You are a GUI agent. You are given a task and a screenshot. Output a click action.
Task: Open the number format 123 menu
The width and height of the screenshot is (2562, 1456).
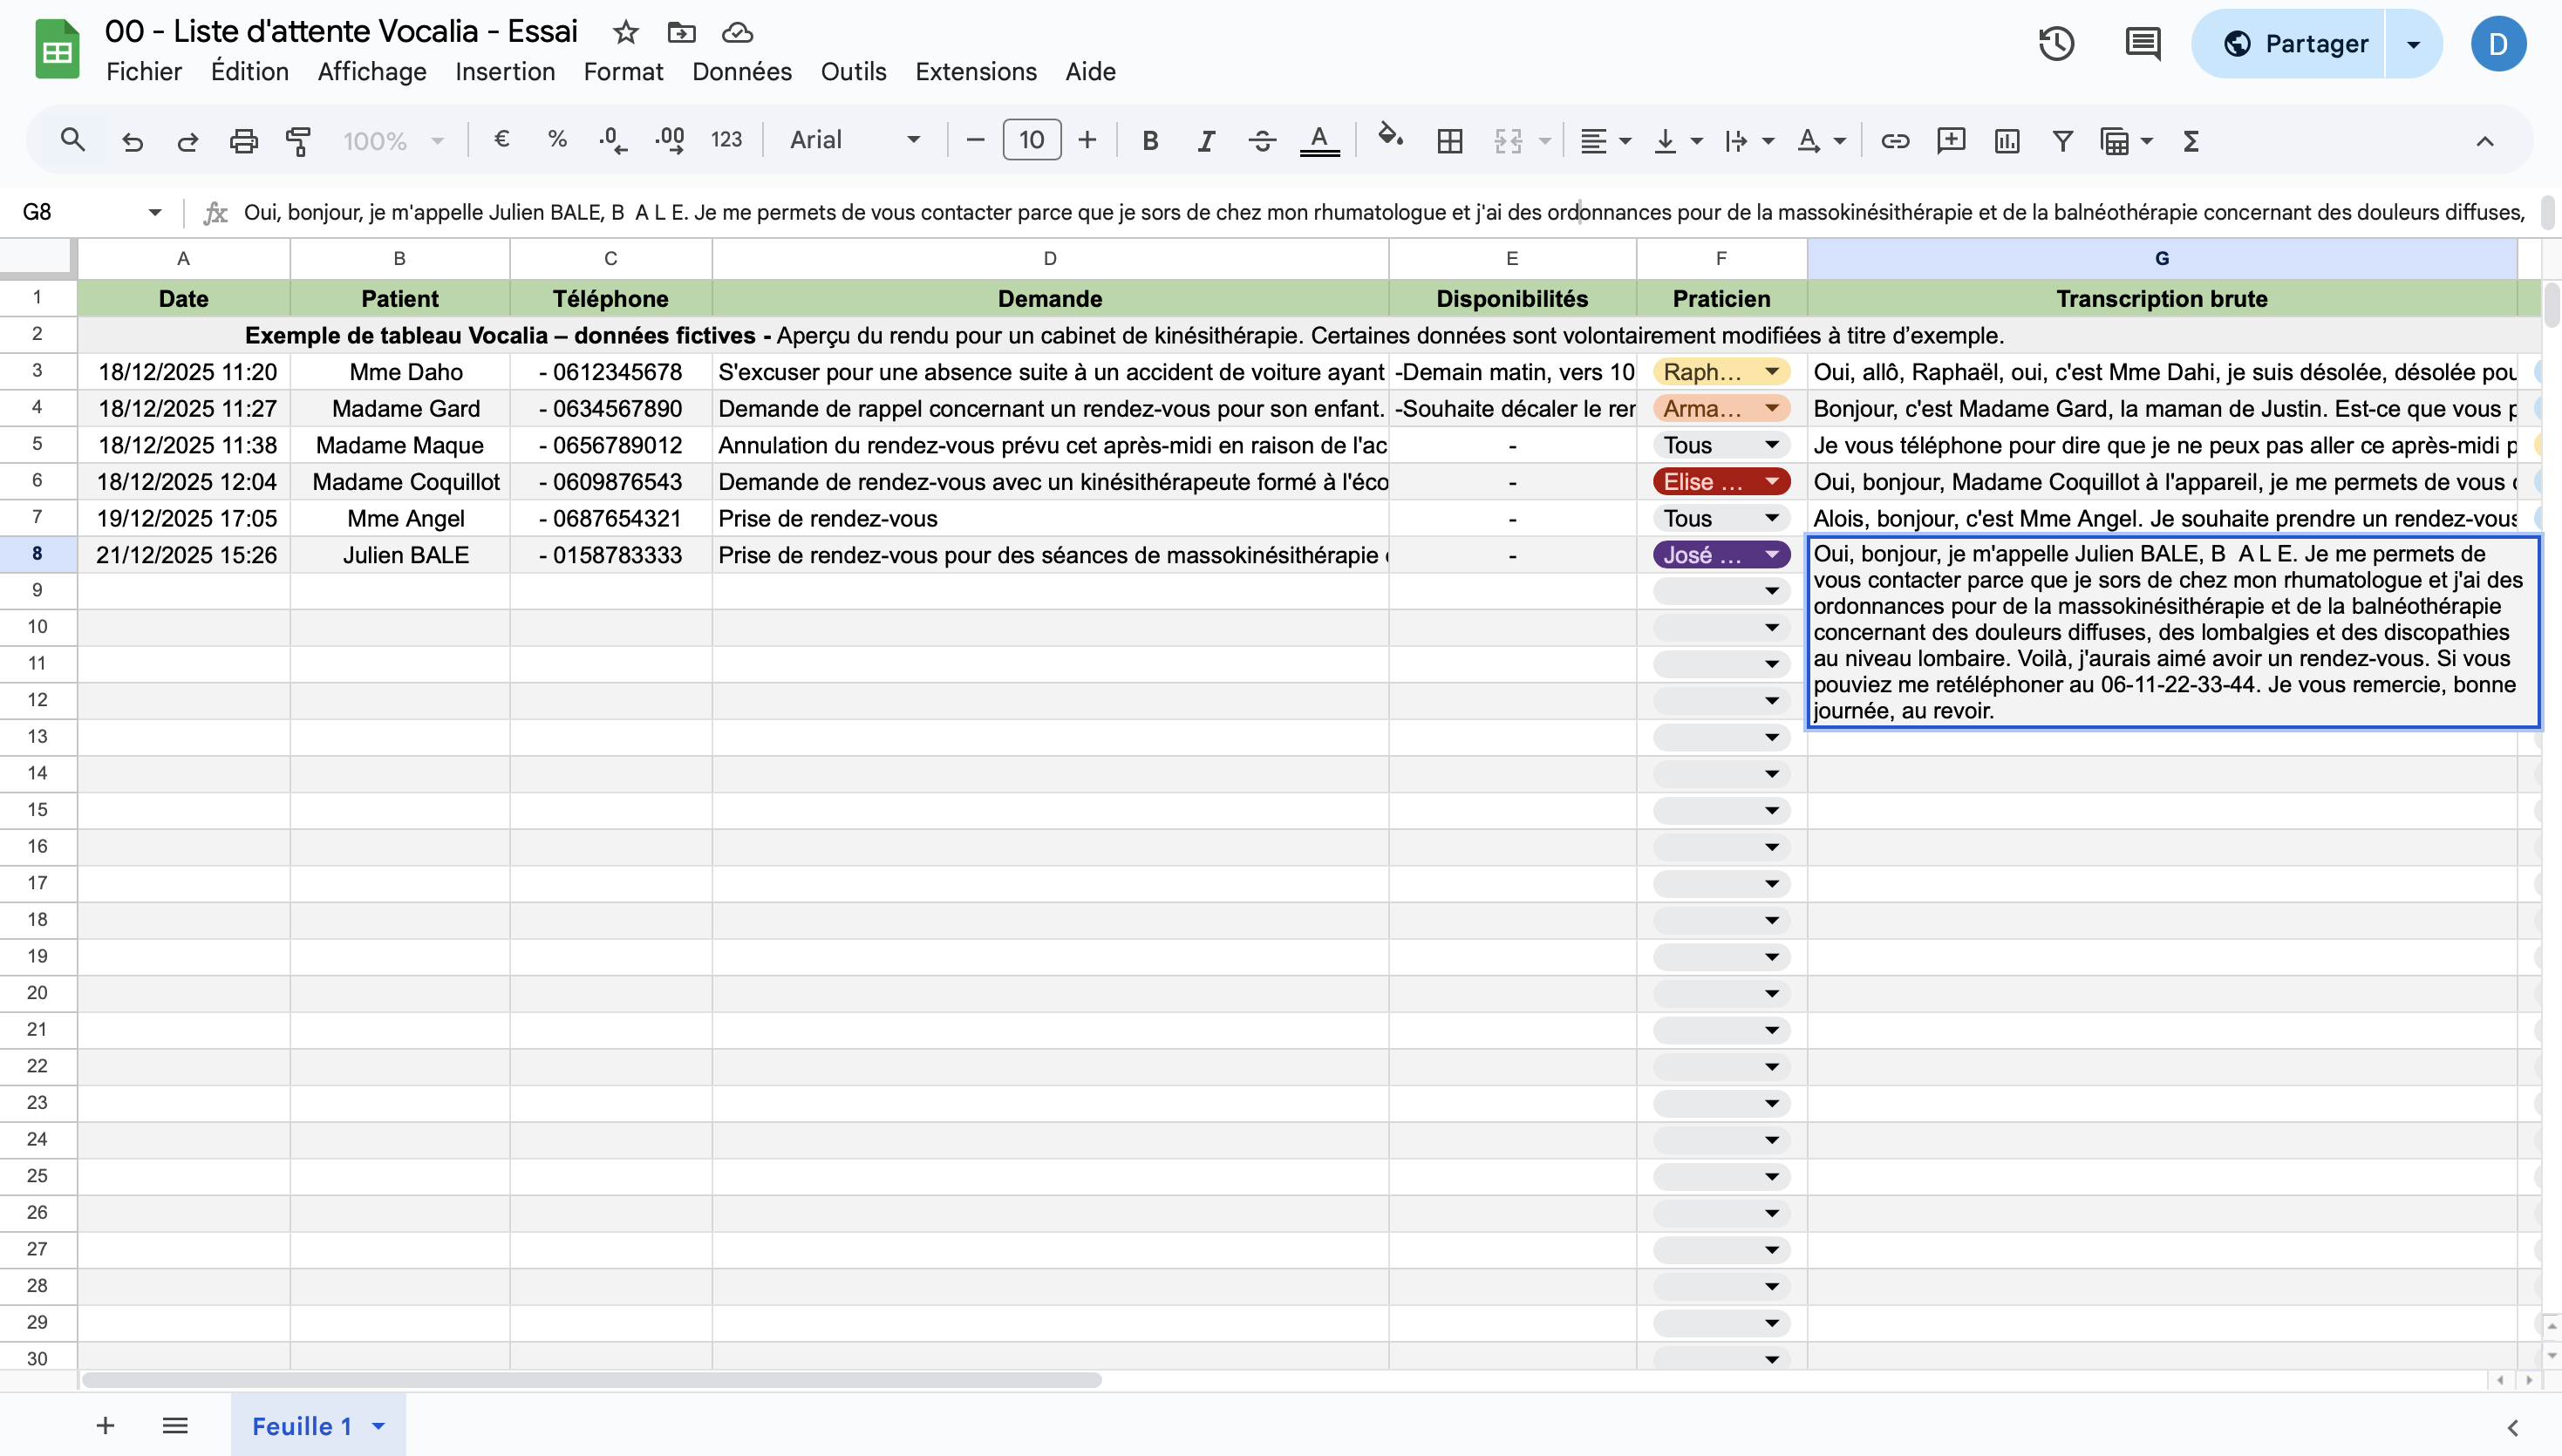point(726,140)
